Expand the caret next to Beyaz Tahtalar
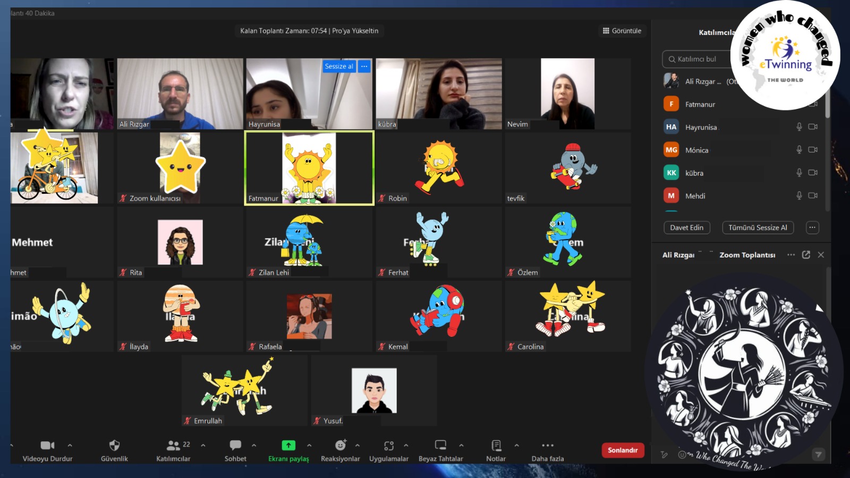The width and height of the screenshot is (850, 478). (461, 445)
